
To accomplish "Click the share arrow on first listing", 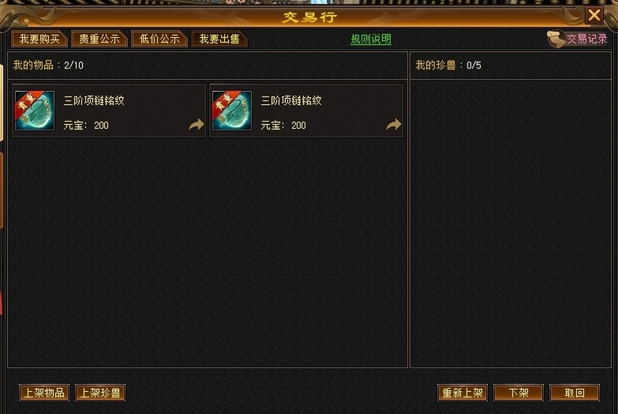I will point(196,125).
